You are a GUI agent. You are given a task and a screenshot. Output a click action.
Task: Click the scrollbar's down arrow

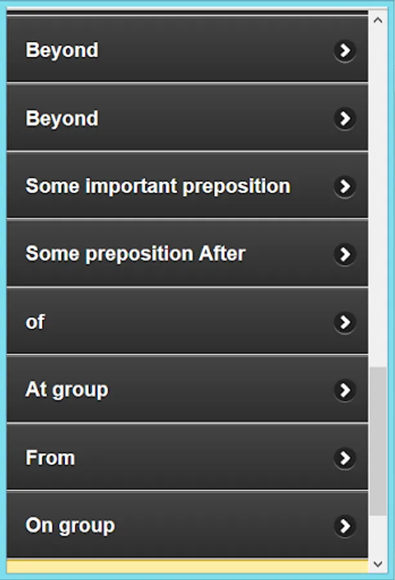[378, 564]
